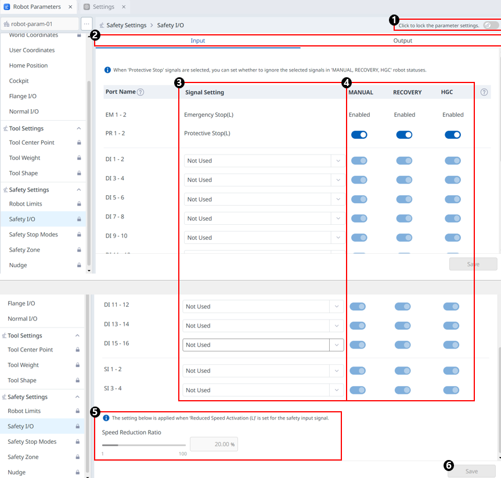Collapse the Tool Settings section
Viewport: 501px width, 478px height.
pos(79,128)
